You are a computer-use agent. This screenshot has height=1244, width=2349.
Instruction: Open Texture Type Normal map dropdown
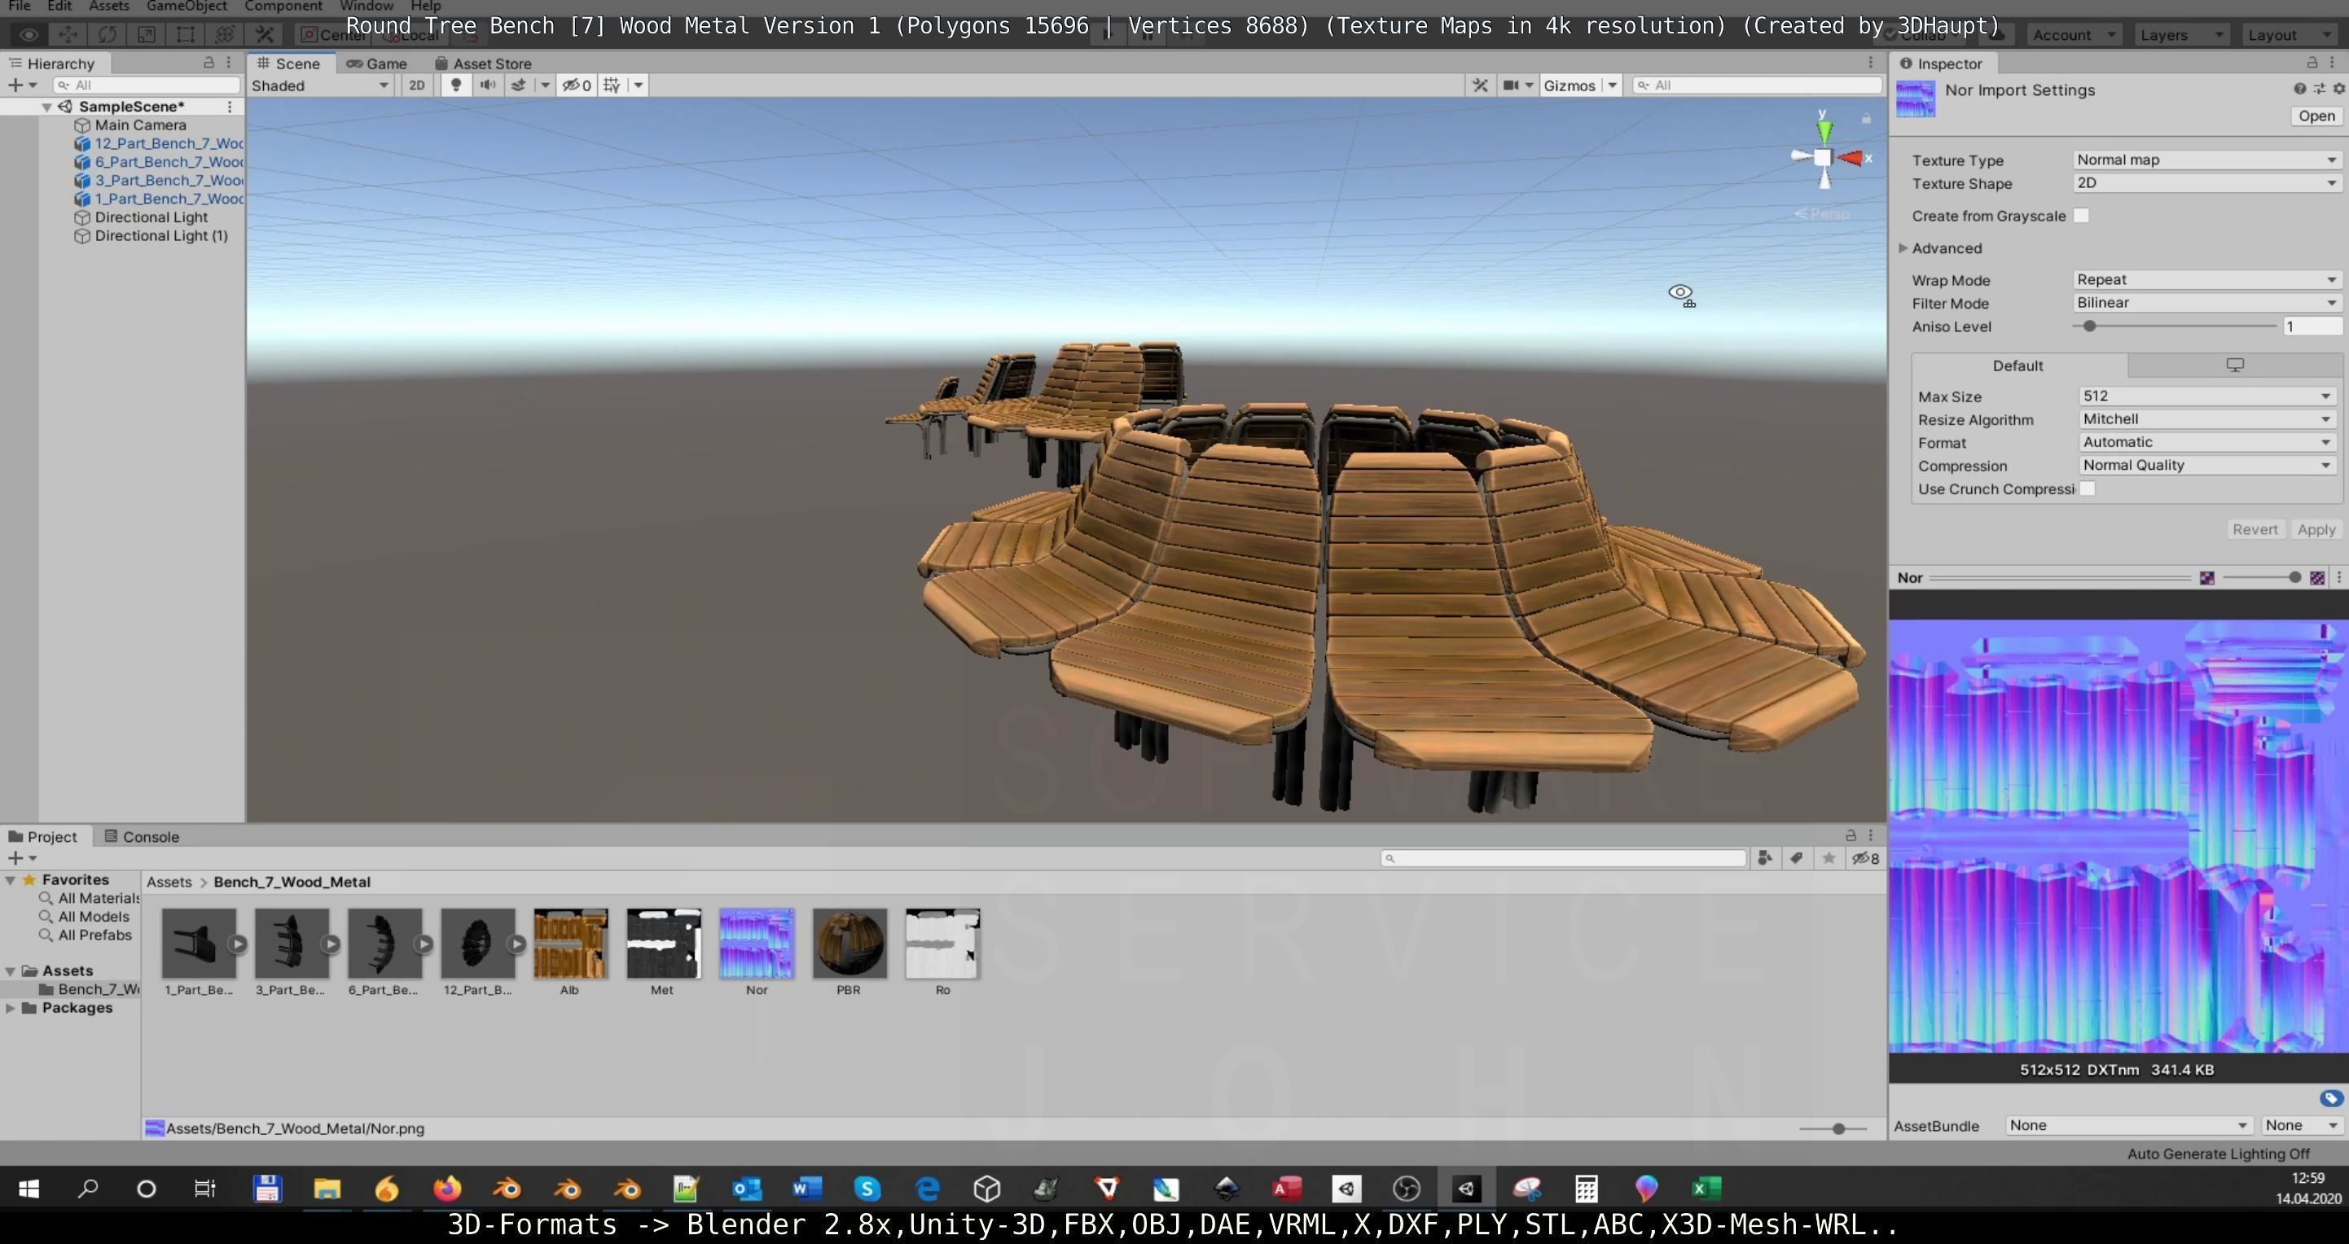[x=2206, y=160]
